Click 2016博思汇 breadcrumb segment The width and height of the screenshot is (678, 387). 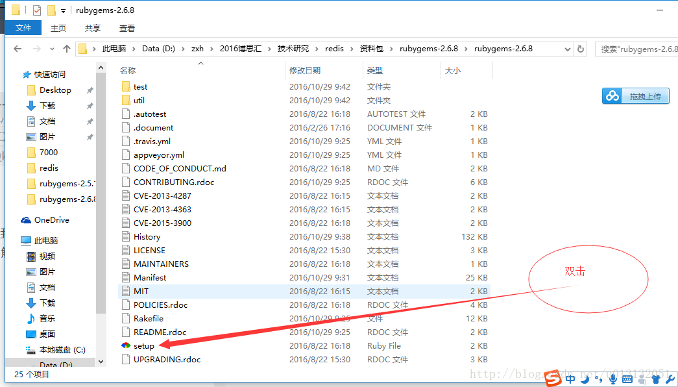click(x=241, y=49)
